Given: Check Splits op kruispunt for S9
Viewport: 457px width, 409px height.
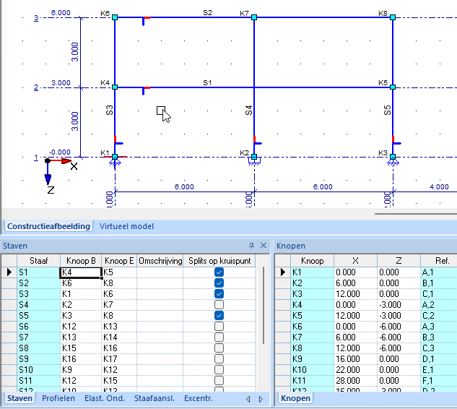Looking at the screenshot, I should (219, 359).
